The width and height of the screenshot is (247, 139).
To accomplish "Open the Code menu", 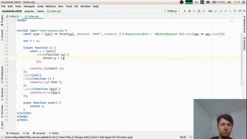I will pos(40,6).
